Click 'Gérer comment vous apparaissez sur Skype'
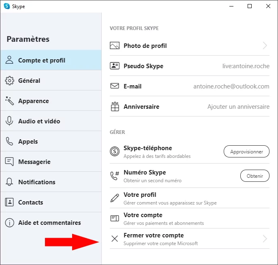 [170, 203]
